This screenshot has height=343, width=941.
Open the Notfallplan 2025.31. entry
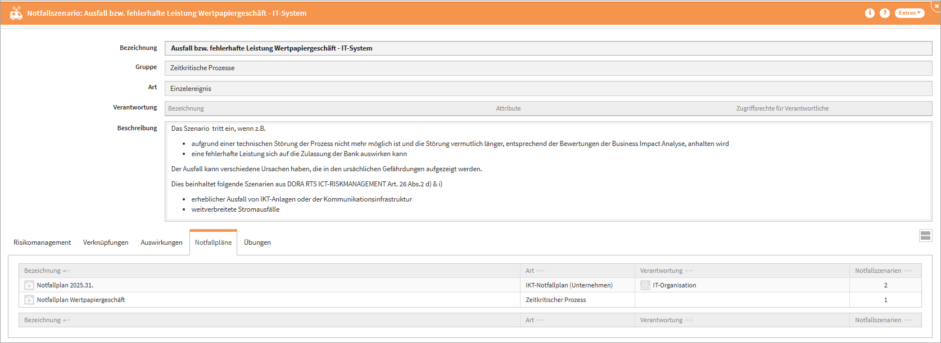coord(65,285)
